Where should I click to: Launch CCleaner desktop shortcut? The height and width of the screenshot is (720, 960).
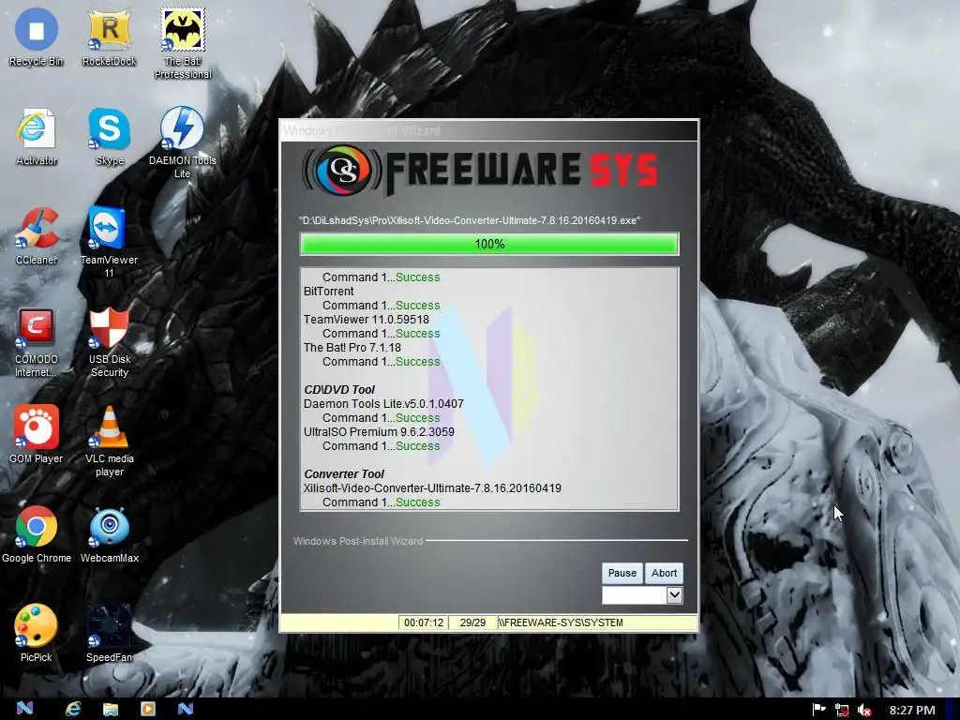37,235
